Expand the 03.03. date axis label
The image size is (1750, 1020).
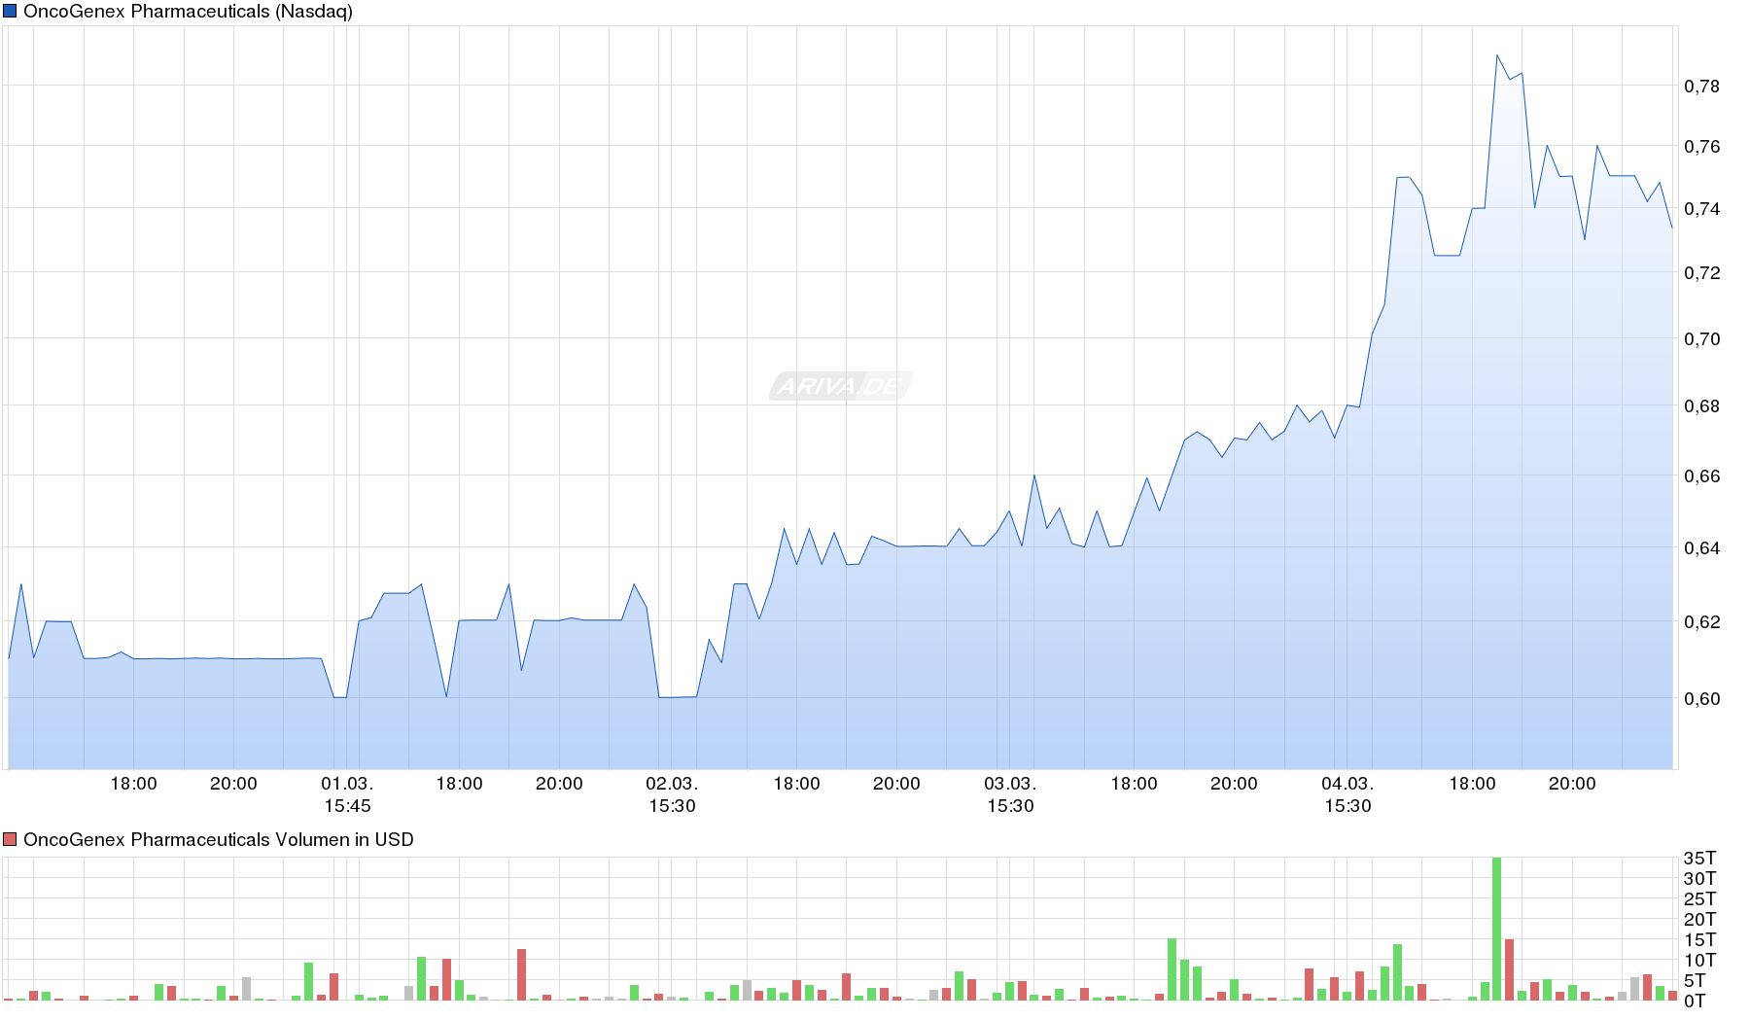(x=1012, y=781)
